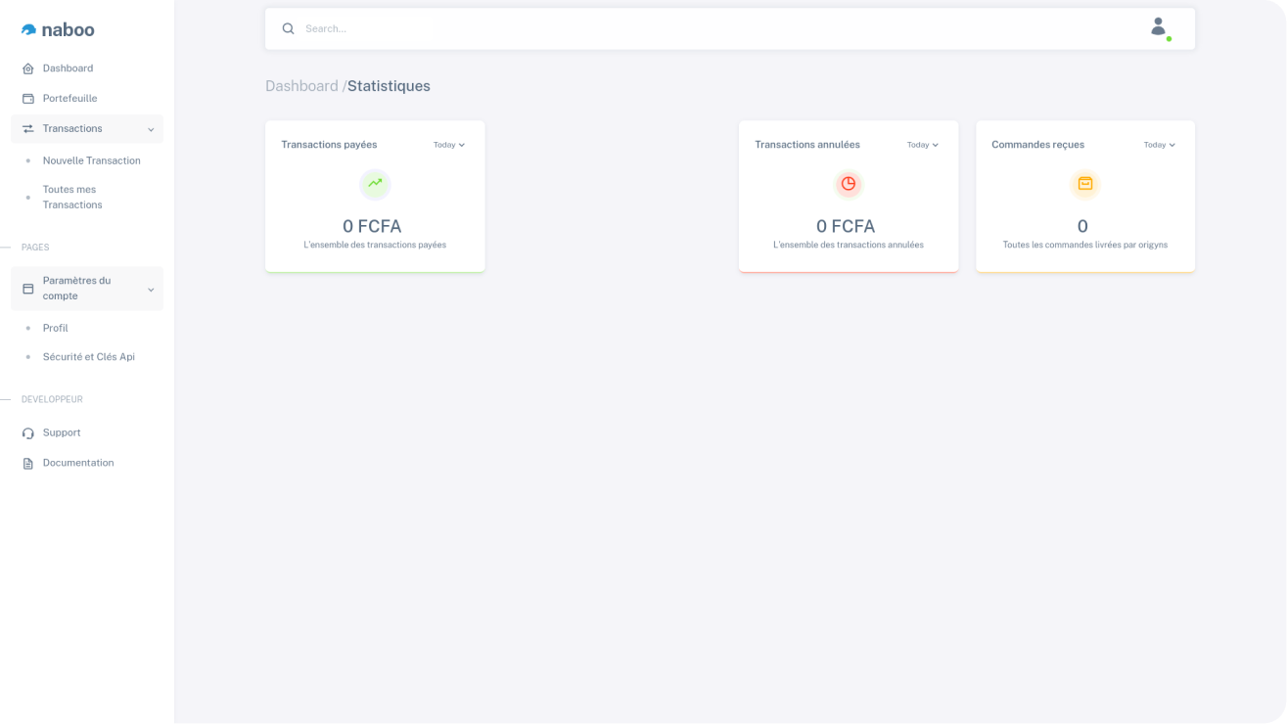
Task: Click the Documentation file icon
Action: pos(28,464)
